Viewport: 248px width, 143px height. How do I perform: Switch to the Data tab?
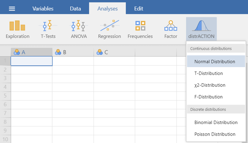pyautogui.click(x=75, y=9)
